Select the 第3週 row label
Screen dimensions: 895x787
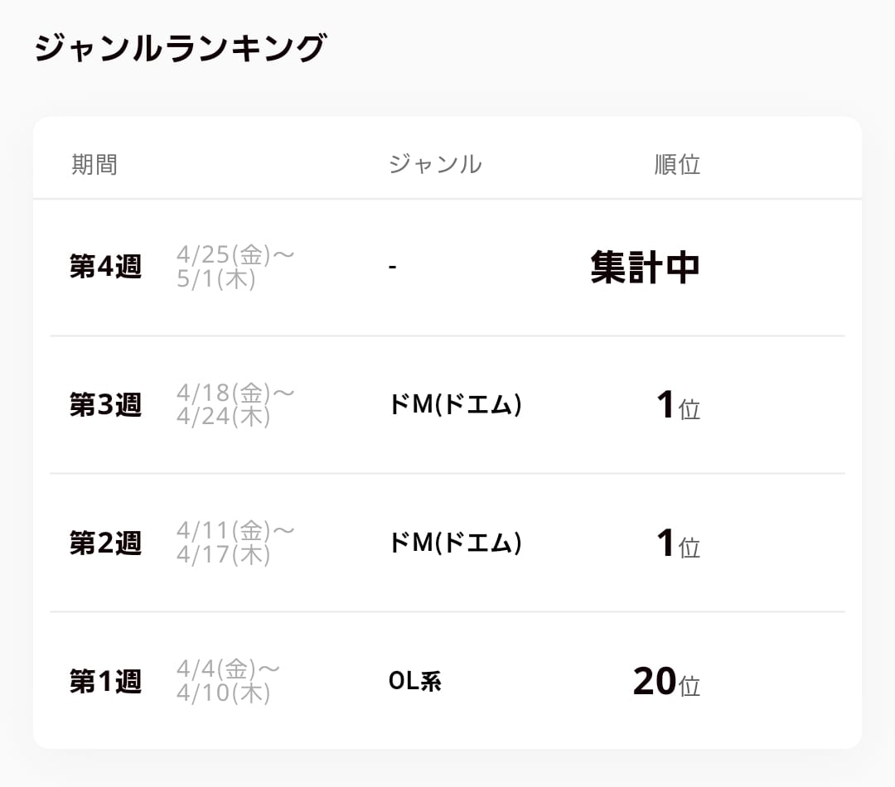(x=105, y=405)
